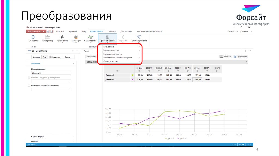Enable the Применить преобразование checkbox
The width and height of the screenshot is (279, 156).
point(29,85)
